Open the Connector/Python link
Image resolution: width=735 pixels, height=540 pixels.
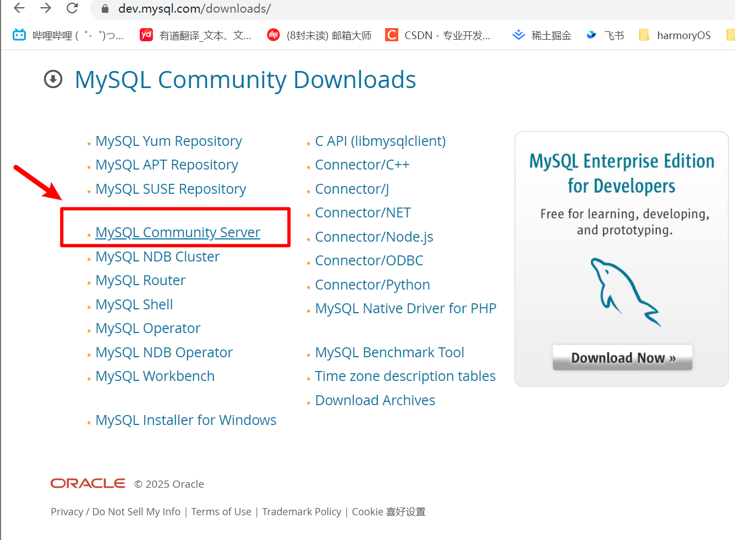pos(372,285)
